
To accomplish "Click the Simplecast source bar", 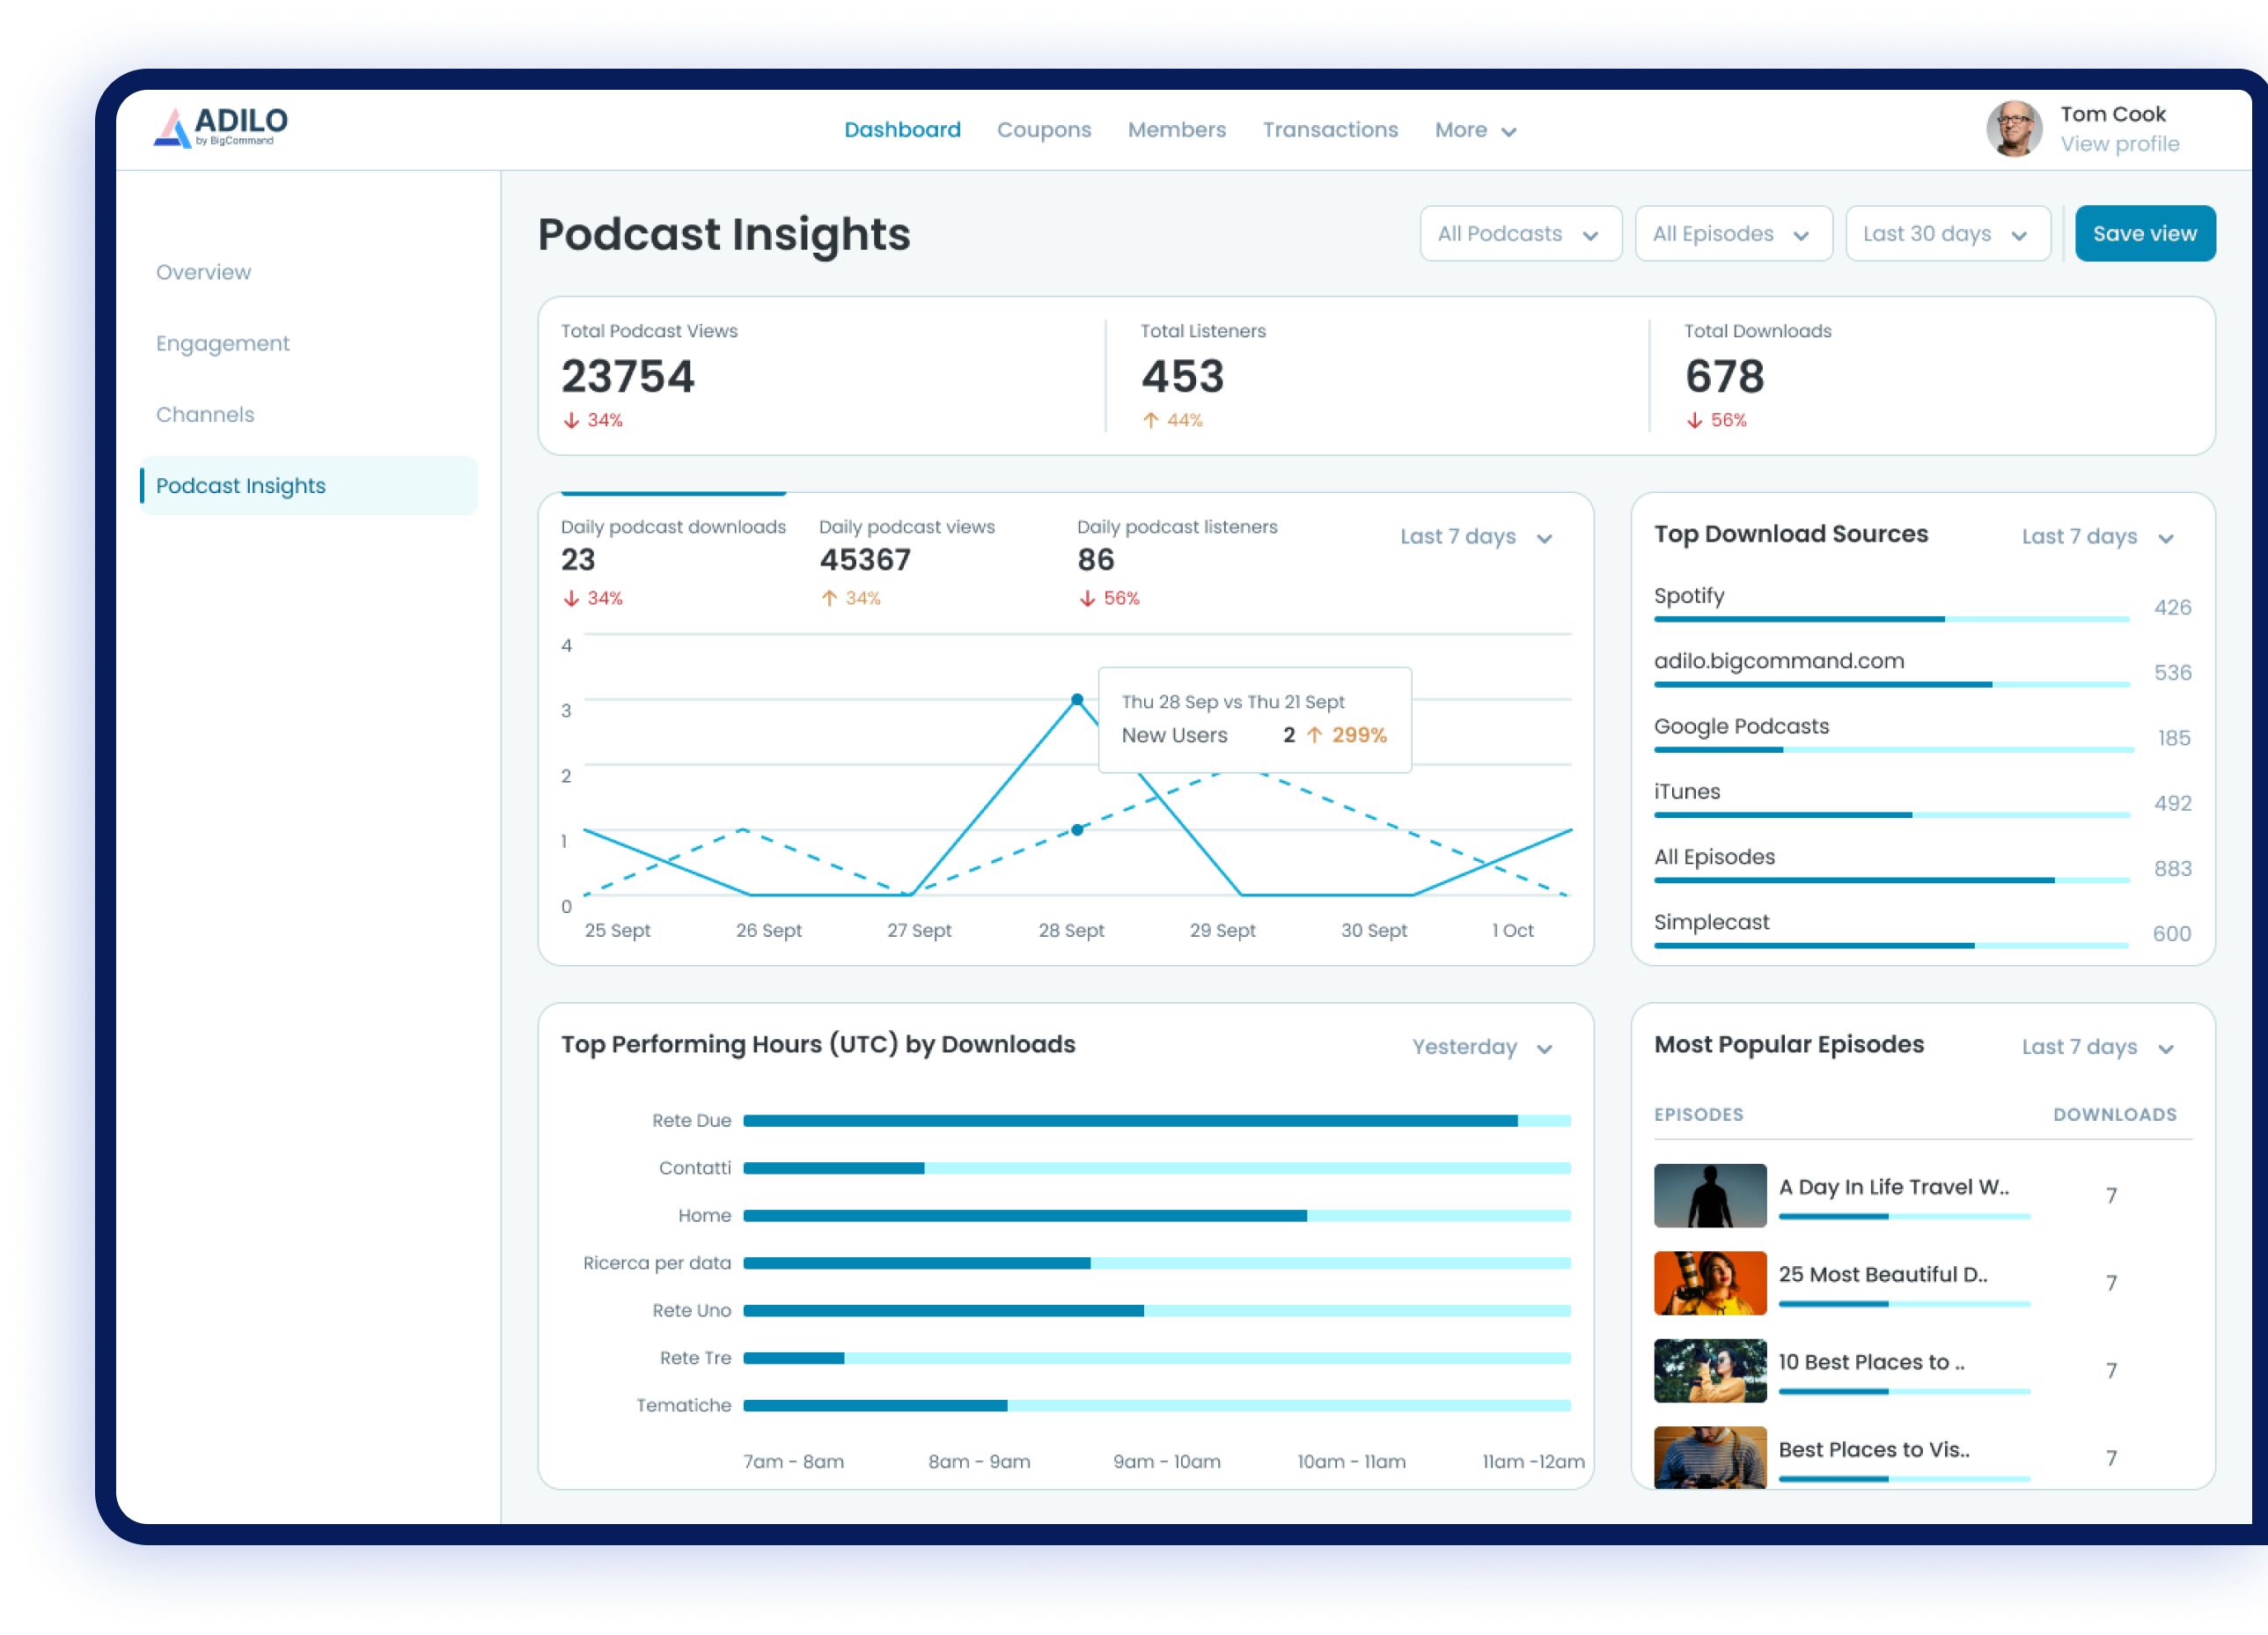I will click(1892, 946).
